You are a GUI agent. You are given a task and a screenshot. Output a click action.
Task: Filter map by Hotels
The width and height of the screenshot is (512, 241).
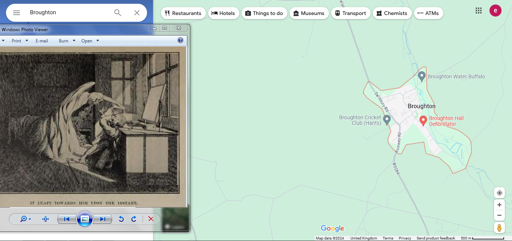223,13
